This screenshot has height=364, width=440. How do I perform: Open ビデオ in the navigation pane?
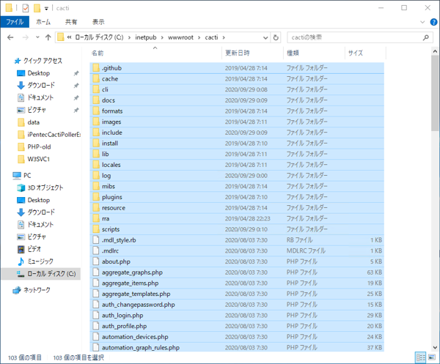(34, 249)
